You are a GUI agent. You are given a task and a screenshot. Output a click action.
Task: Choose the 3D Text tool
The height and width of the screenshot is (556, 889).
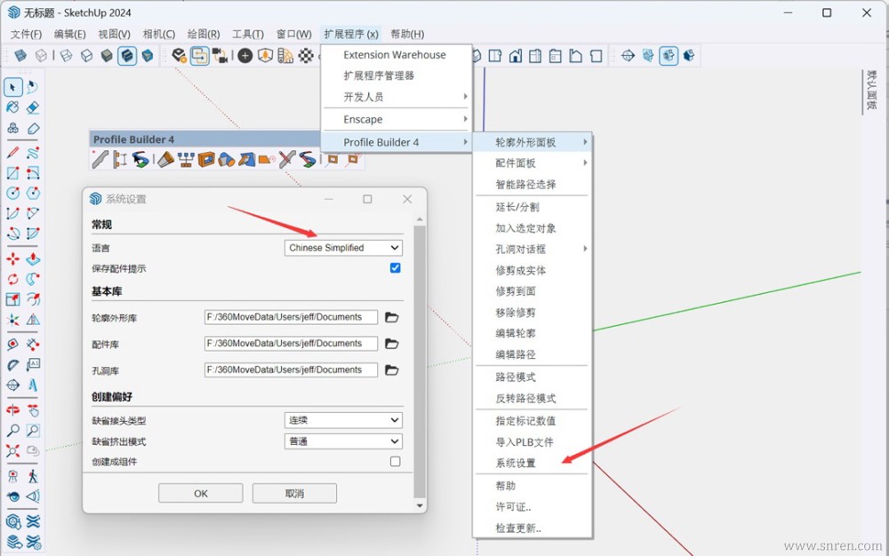(33, 385)
